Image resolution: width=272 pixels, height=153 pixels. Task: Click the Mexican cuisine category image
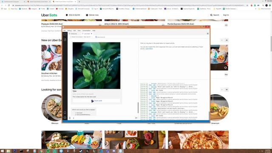click(52, 108)
